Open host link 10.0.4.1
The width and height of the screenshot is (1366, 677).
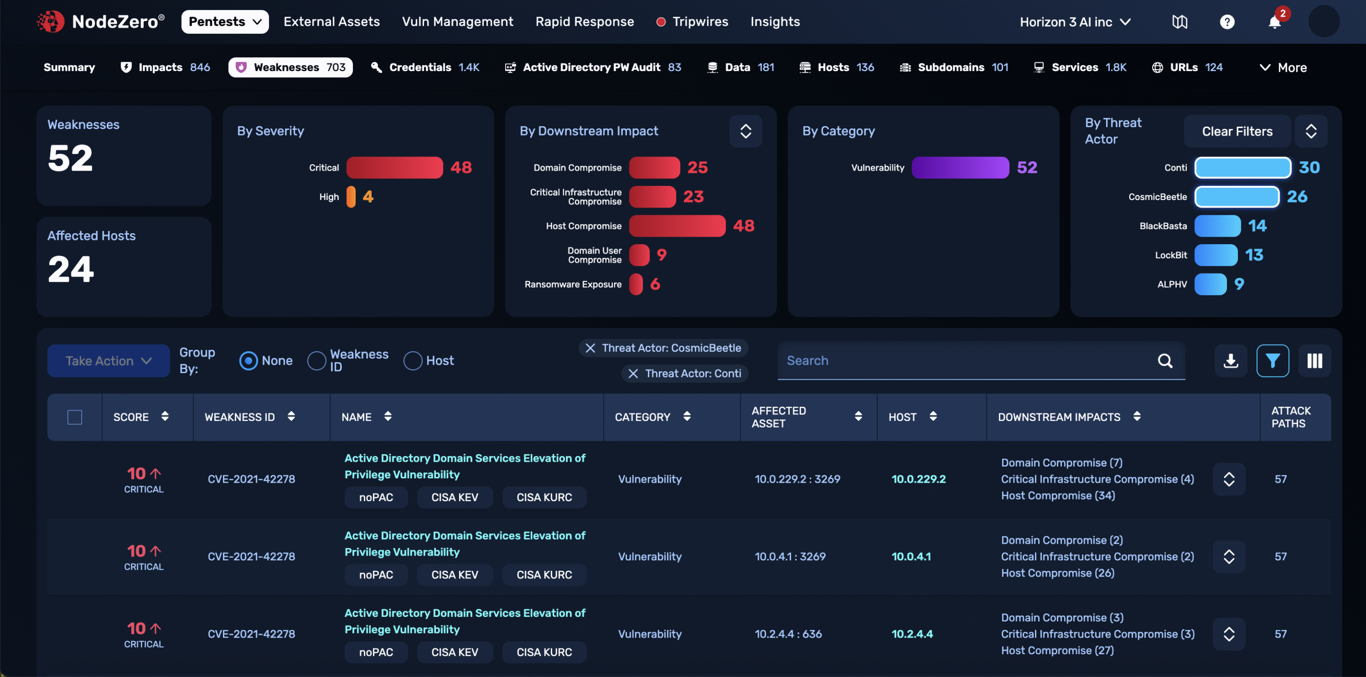(x=911, y=557)
